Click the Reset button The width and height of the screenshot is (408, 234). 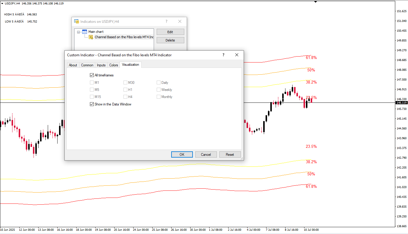coord(230,155)
